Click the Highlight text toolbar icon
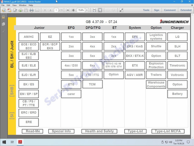This screenshot has height=146, width=194. [x=113, y=10]
